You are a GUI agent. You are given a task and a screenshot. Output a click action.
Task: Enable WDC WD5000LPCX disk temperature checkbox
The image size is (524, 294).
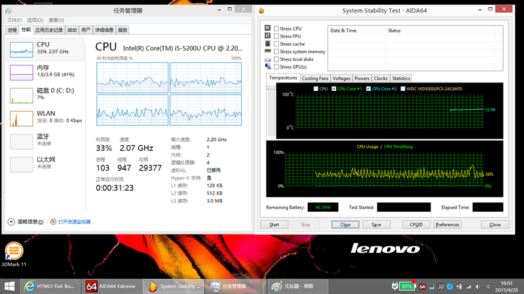tap(403, 89)
